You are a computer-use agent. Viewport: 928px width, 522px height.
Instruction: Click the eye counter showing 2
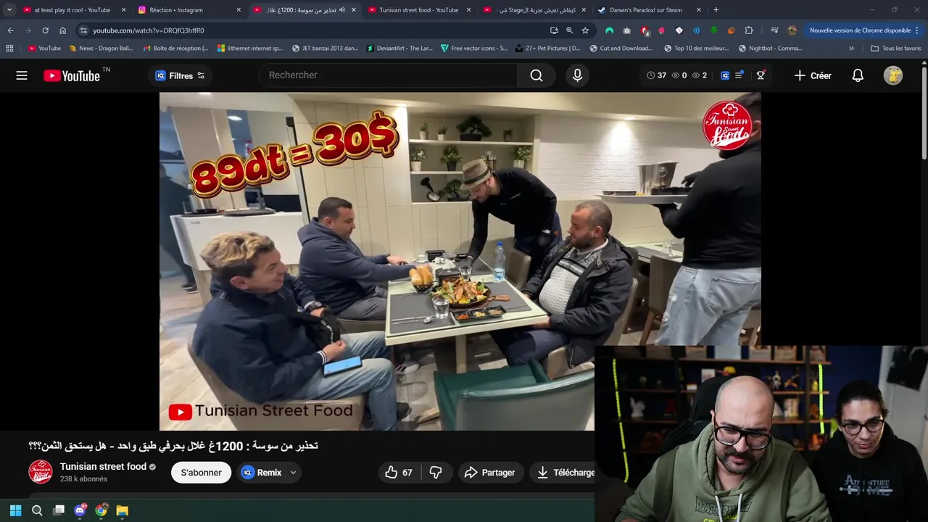click(700, 75)
